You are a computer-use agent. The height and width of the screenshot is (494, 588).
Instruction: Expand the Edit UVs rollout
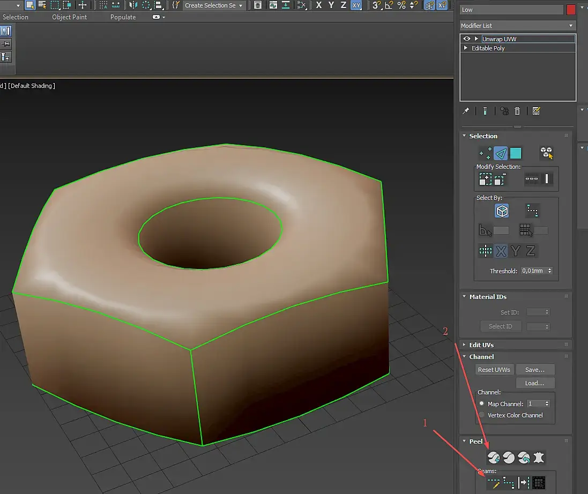tap(481, 345)
